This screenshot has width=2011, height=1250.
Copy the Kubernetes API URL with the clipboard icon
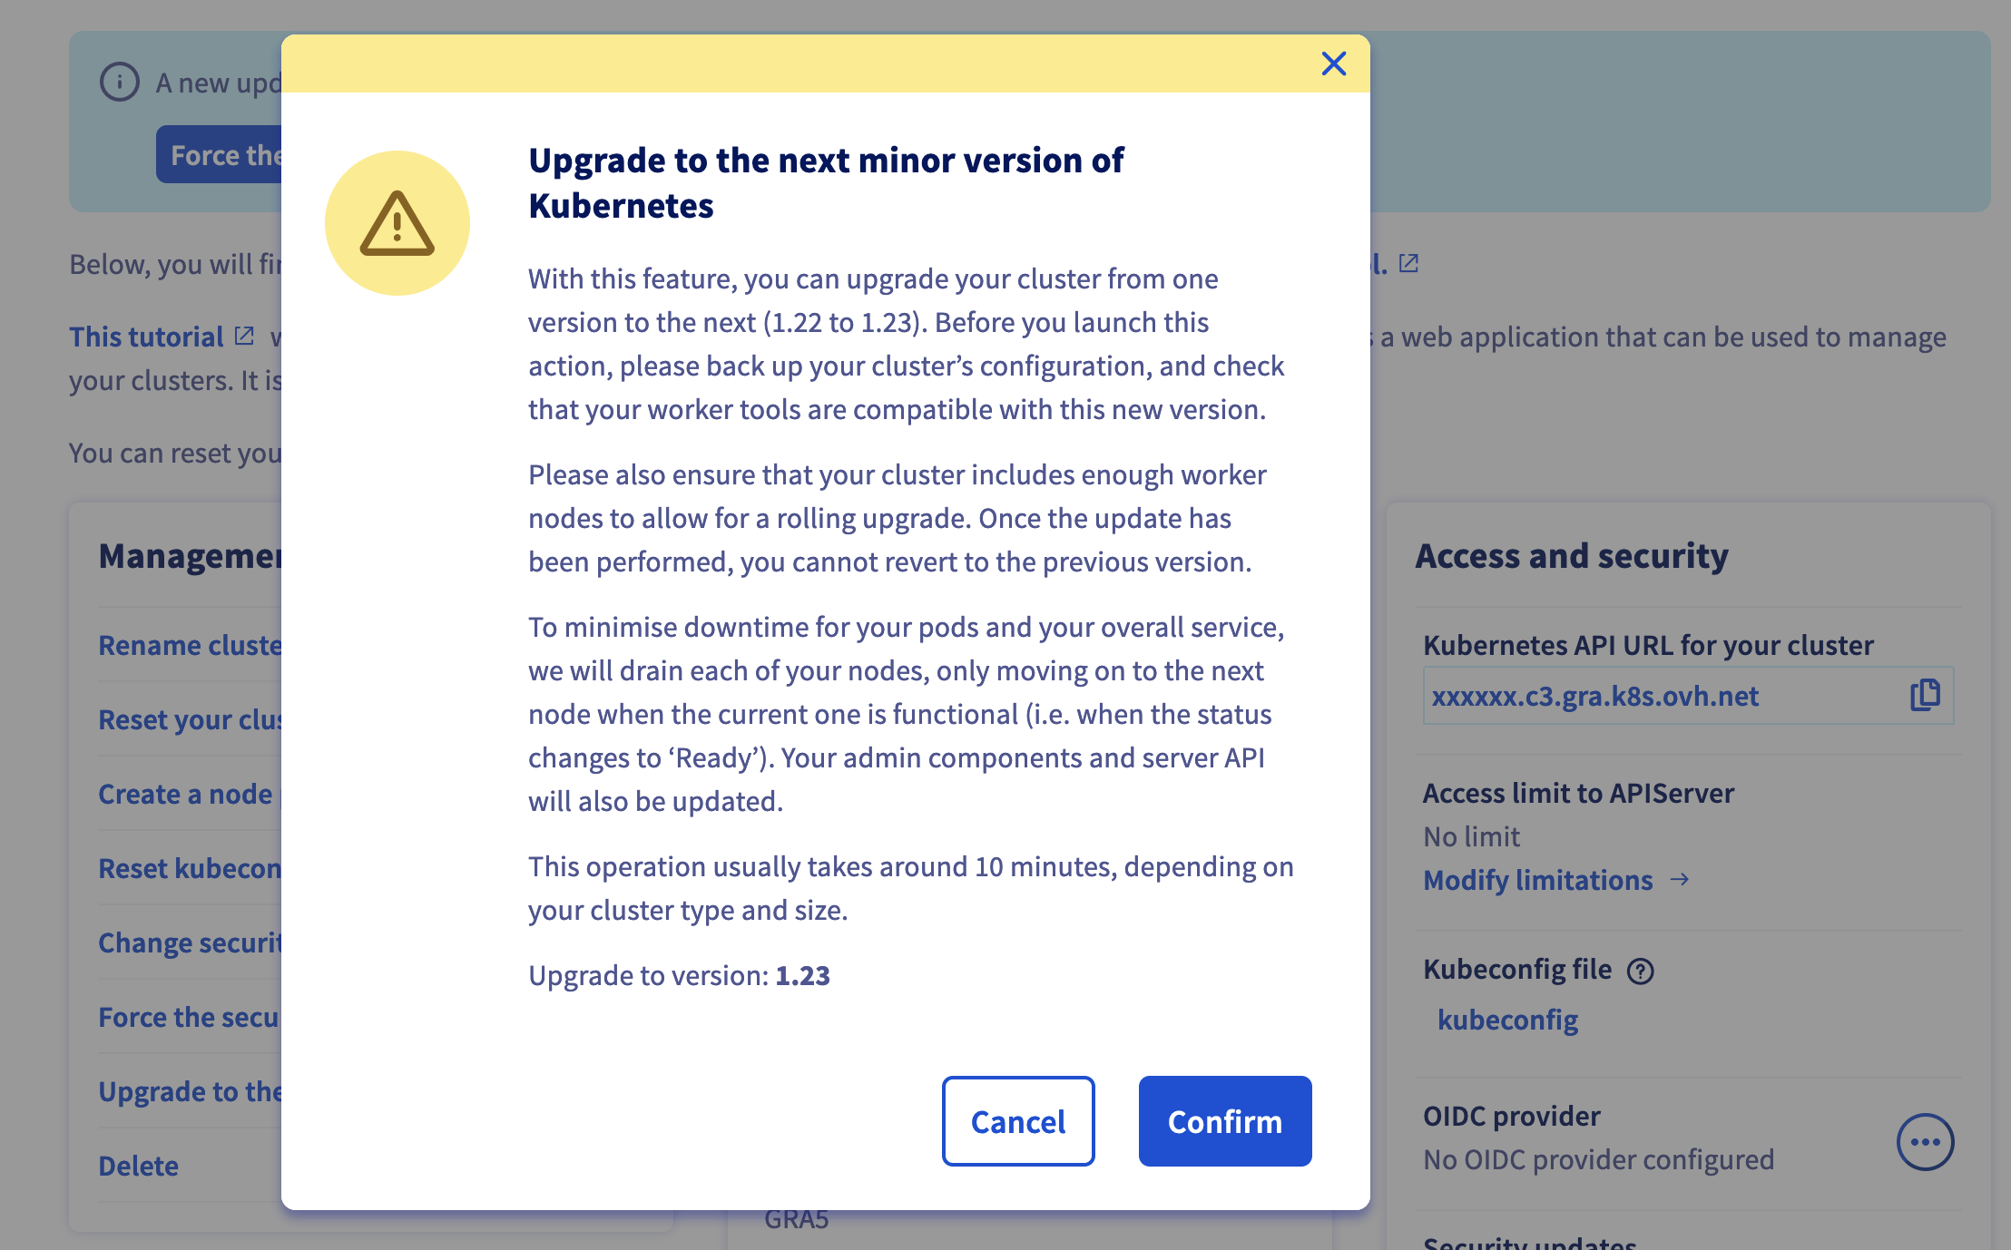pos(1924,695)
